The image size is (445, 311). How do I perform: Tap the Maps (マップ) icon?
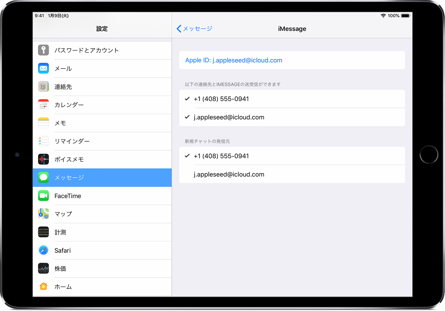click(x=43, y=214)
